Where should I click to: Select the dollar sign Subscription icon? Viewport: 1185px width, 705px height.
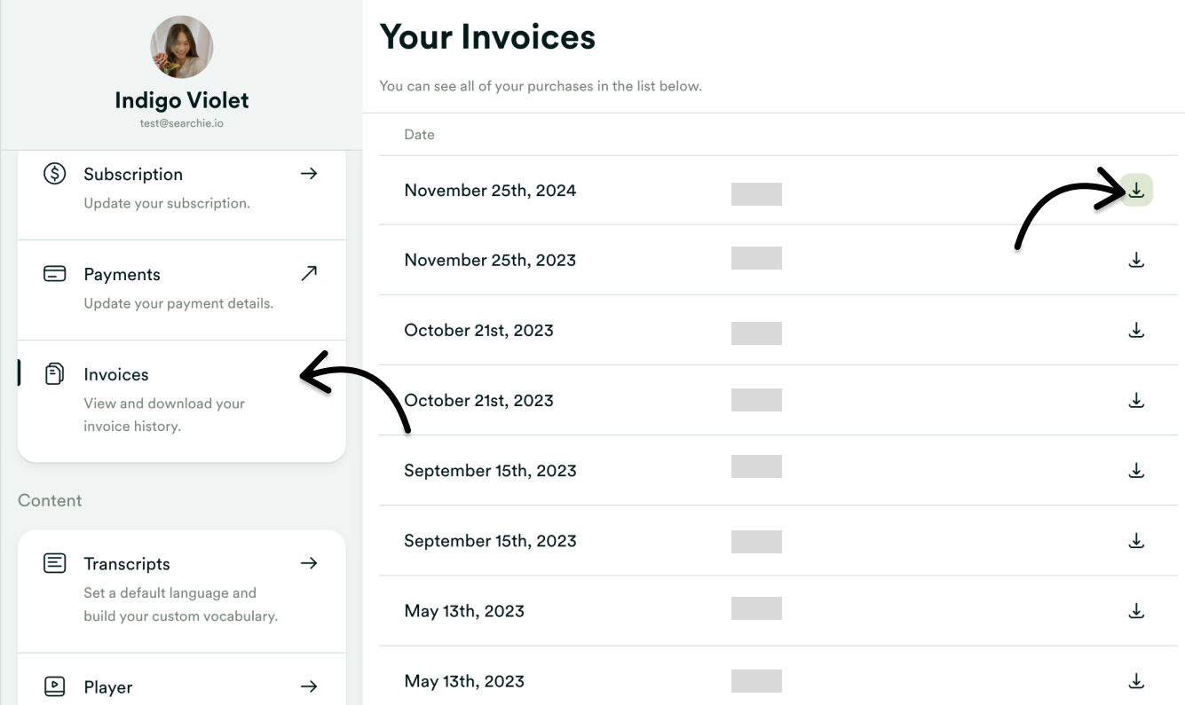(x=54, y=173)
